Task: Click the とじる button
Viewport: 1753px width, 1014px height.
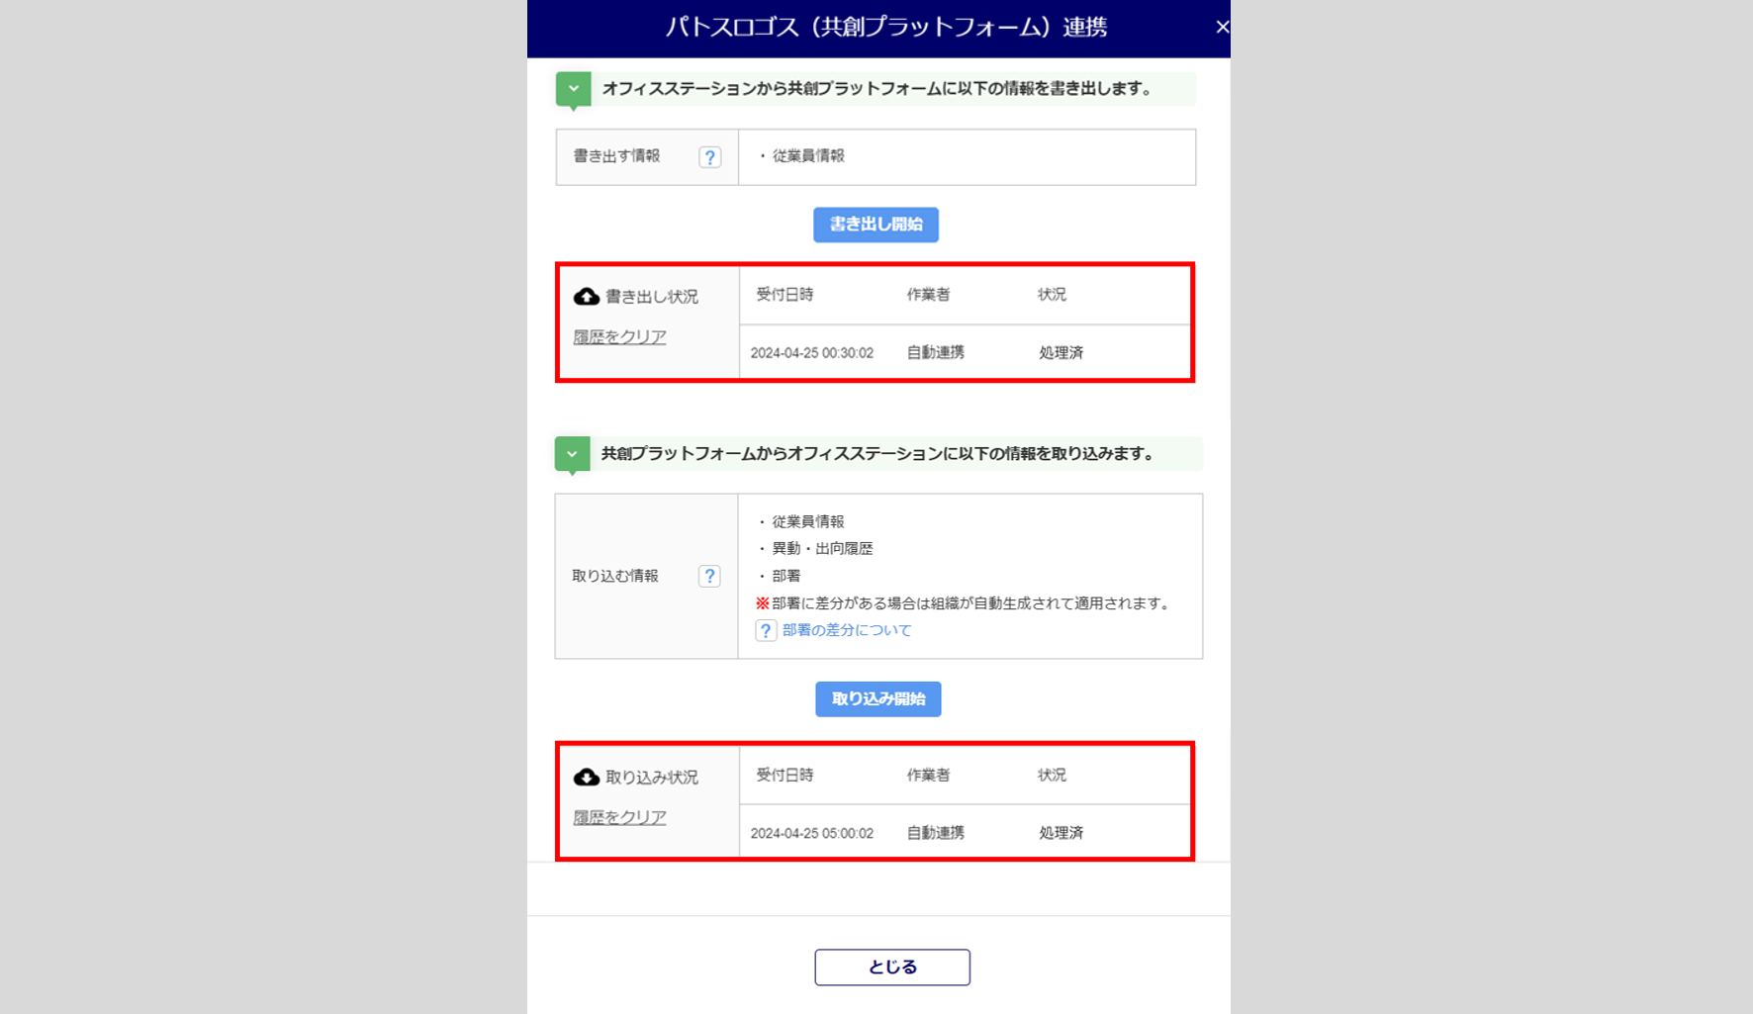Action: pyautogui.click(x=892, y=968)
